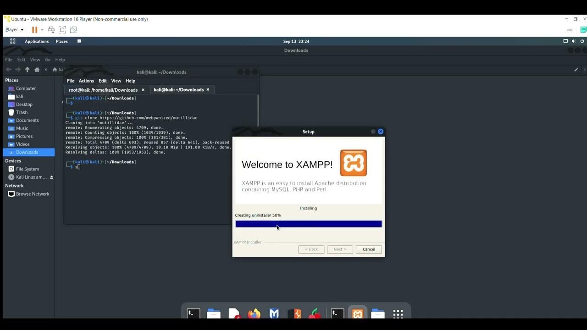Open Go menu in the file manager
The width and height of the screenshot is (587, 330).
(48, 60)
